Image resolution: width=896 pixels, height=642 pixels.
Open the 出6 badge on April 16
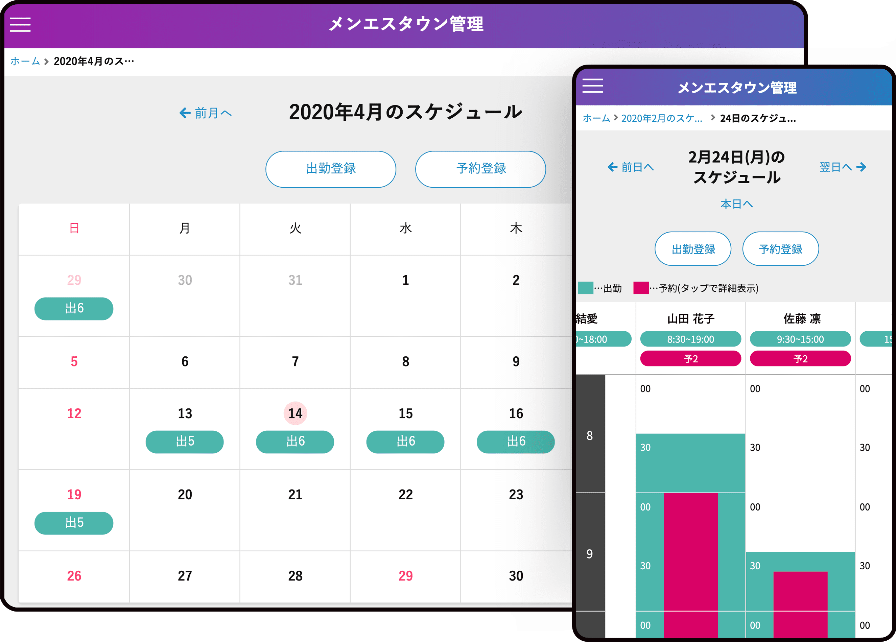[516, 442]
